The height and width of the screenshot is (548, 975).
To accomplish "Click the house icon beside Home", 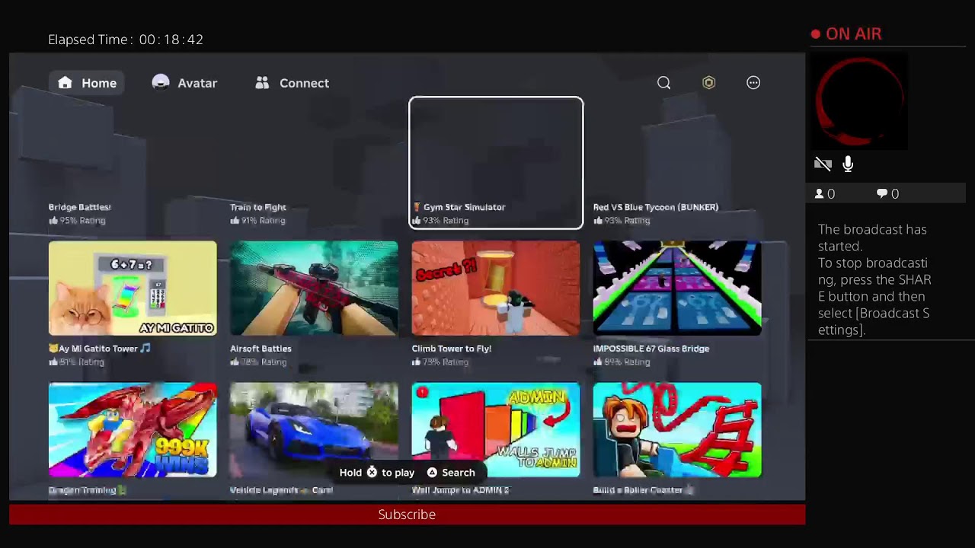I will (66, 83).
